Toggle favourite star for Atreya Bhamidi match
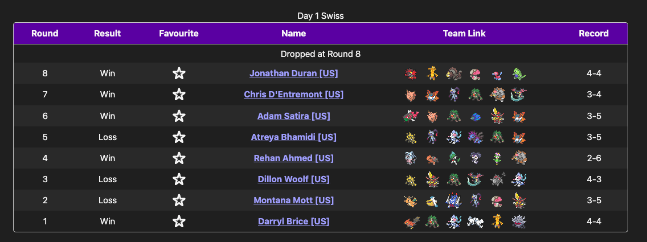The width and height of the screenshot is (647, 242). [x=179, y=137]
